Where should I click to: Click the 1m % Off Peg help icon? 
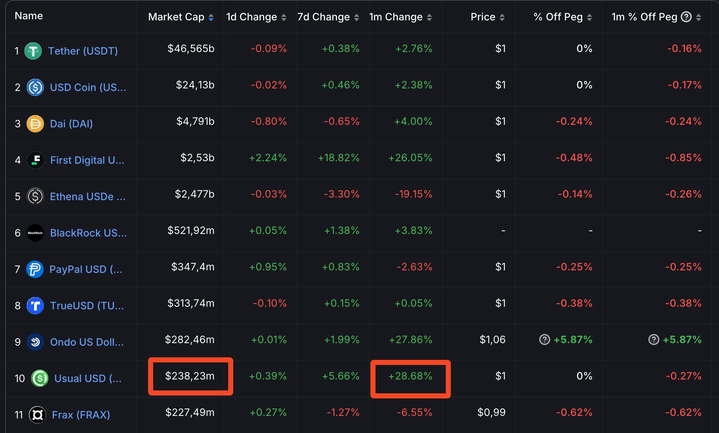point(686,17)
